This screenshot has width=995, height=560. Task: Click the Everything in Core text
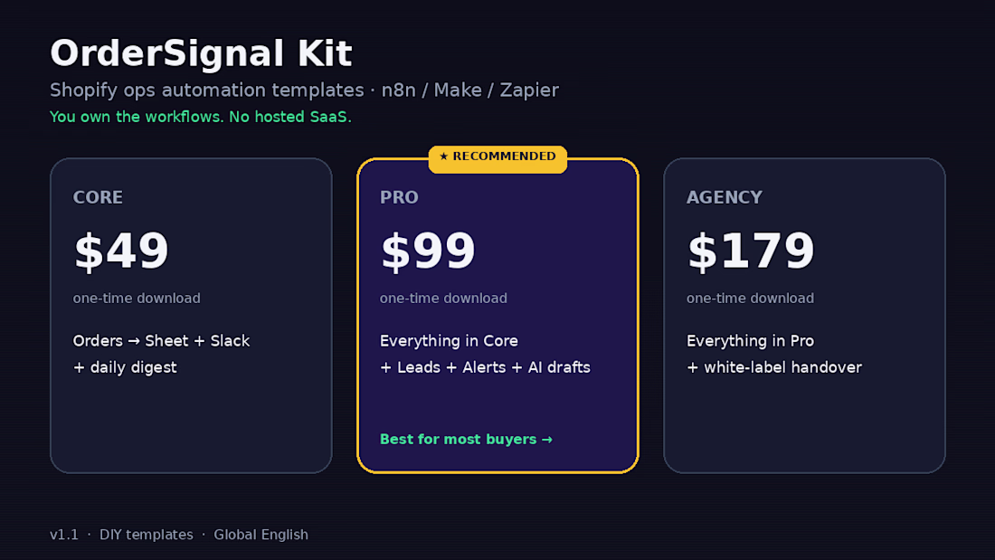coord(449,341)
